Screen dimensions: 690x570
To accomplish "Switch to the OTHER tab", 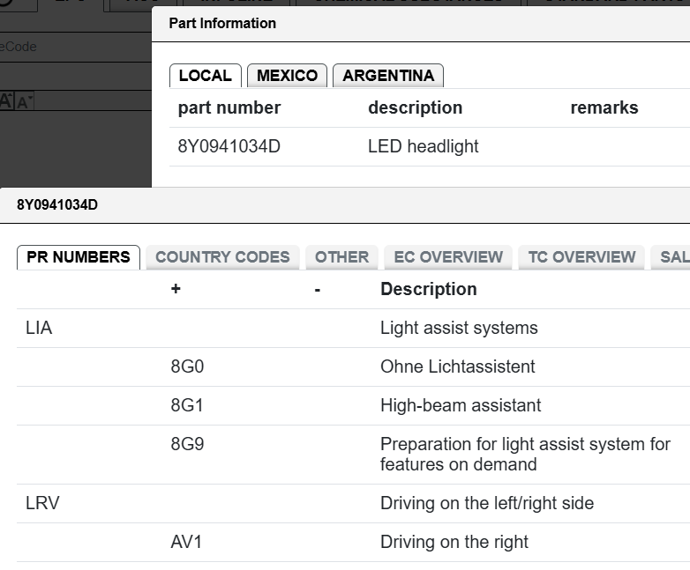I will [x=341, y=257].
